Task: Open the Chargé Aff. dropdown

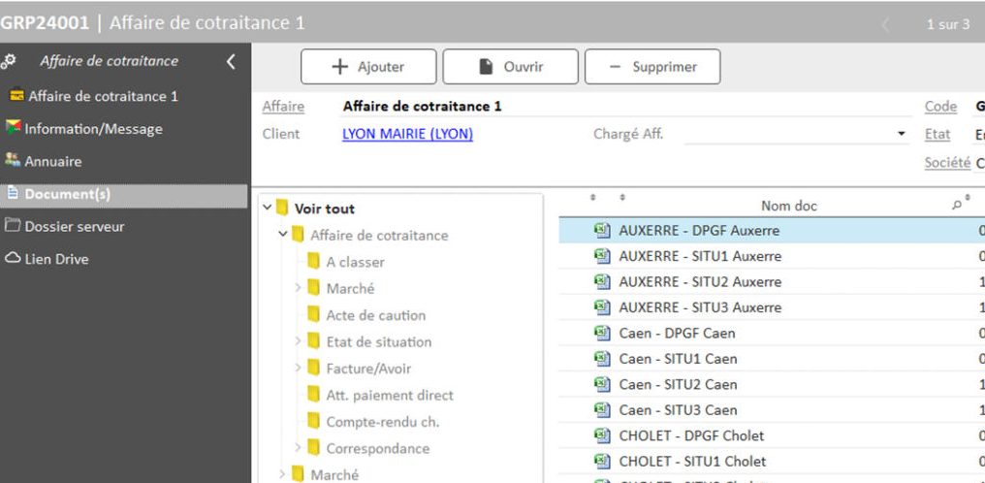Action: pos(902,134)
